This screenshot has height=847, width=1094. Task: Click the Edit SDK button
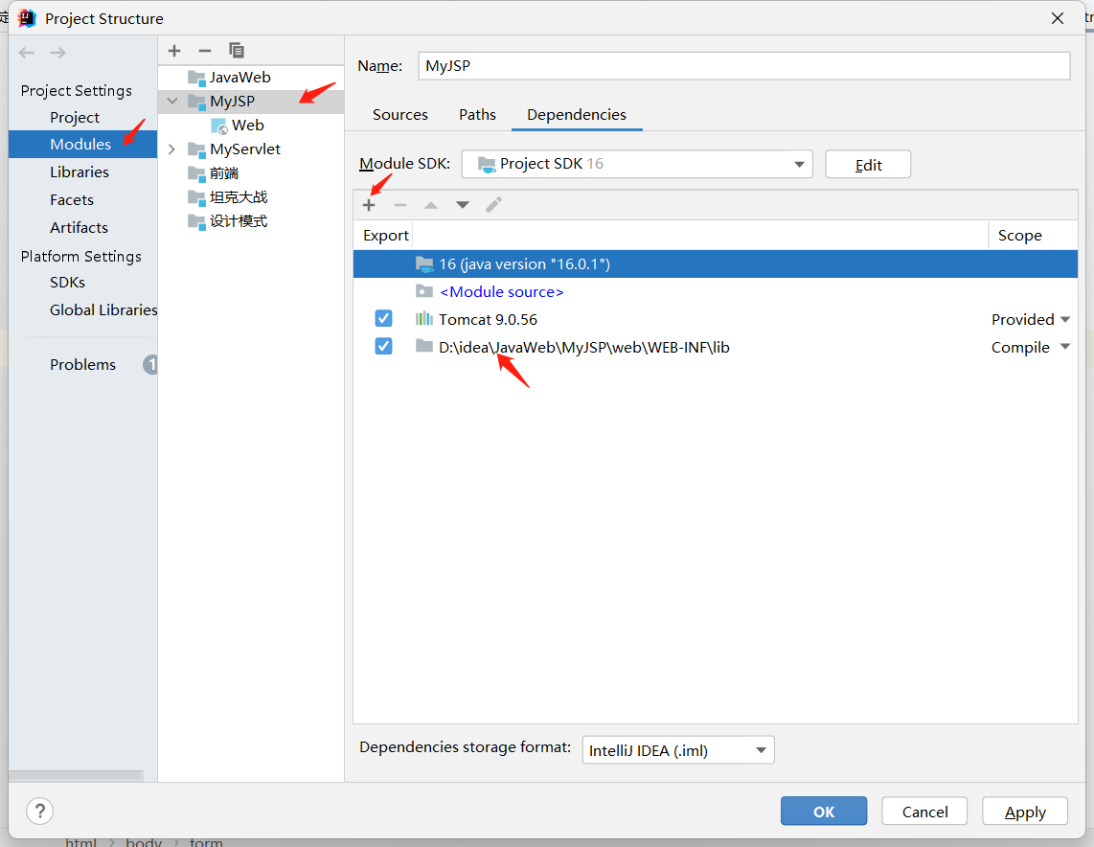click(x=868, y=165)
